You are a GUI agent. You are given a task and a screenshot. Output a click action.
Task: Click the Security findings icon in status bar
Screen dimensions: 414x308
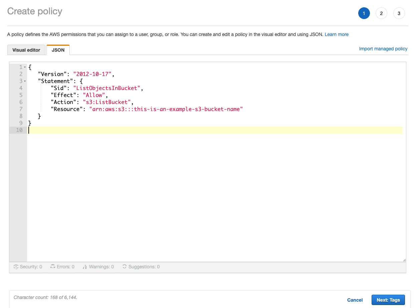click(16, 267)
